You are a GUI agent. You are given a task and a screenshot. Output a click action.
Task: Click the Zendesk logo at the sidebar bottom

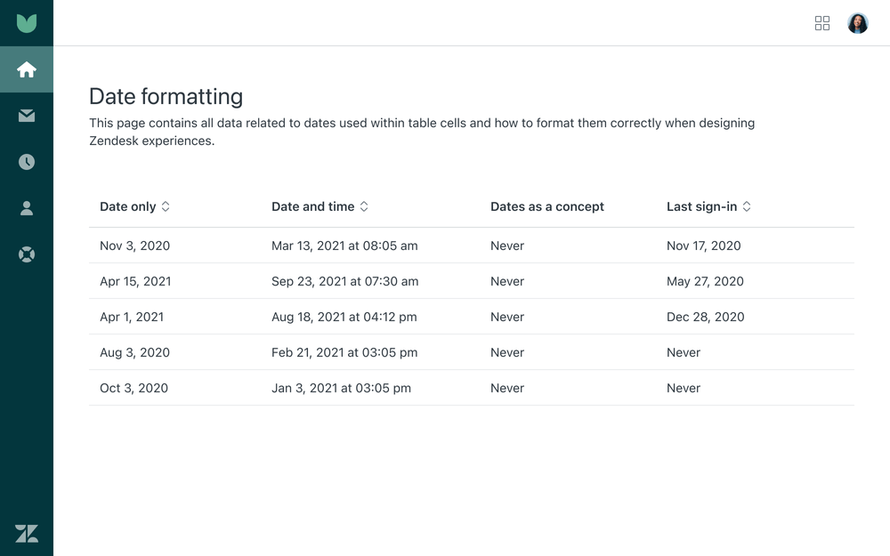pyautogui.click(x=27, y=533)
